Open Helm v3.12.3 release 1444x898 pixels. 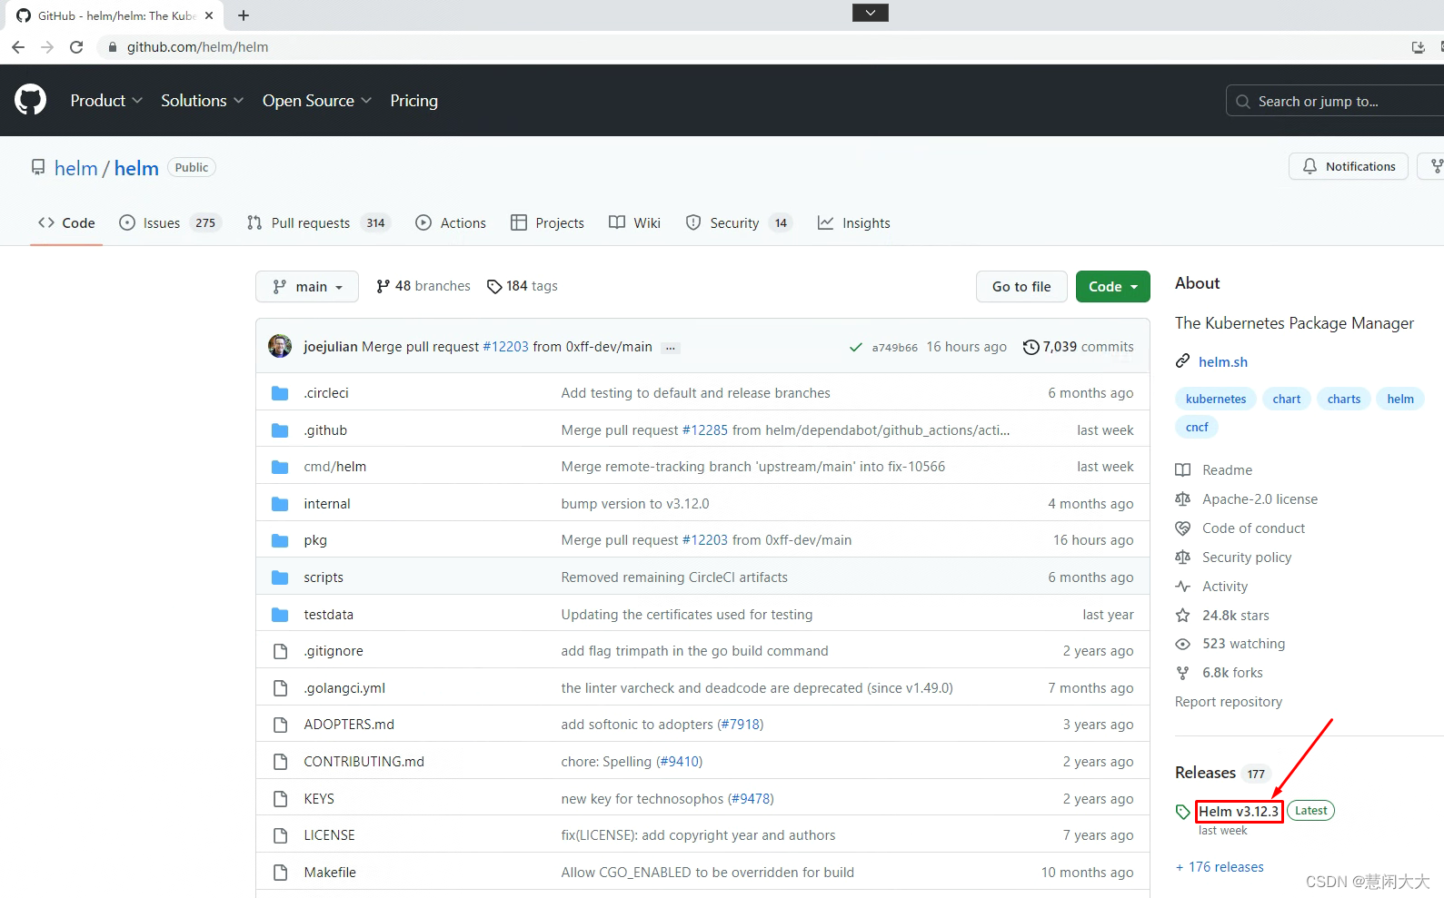1239,812
